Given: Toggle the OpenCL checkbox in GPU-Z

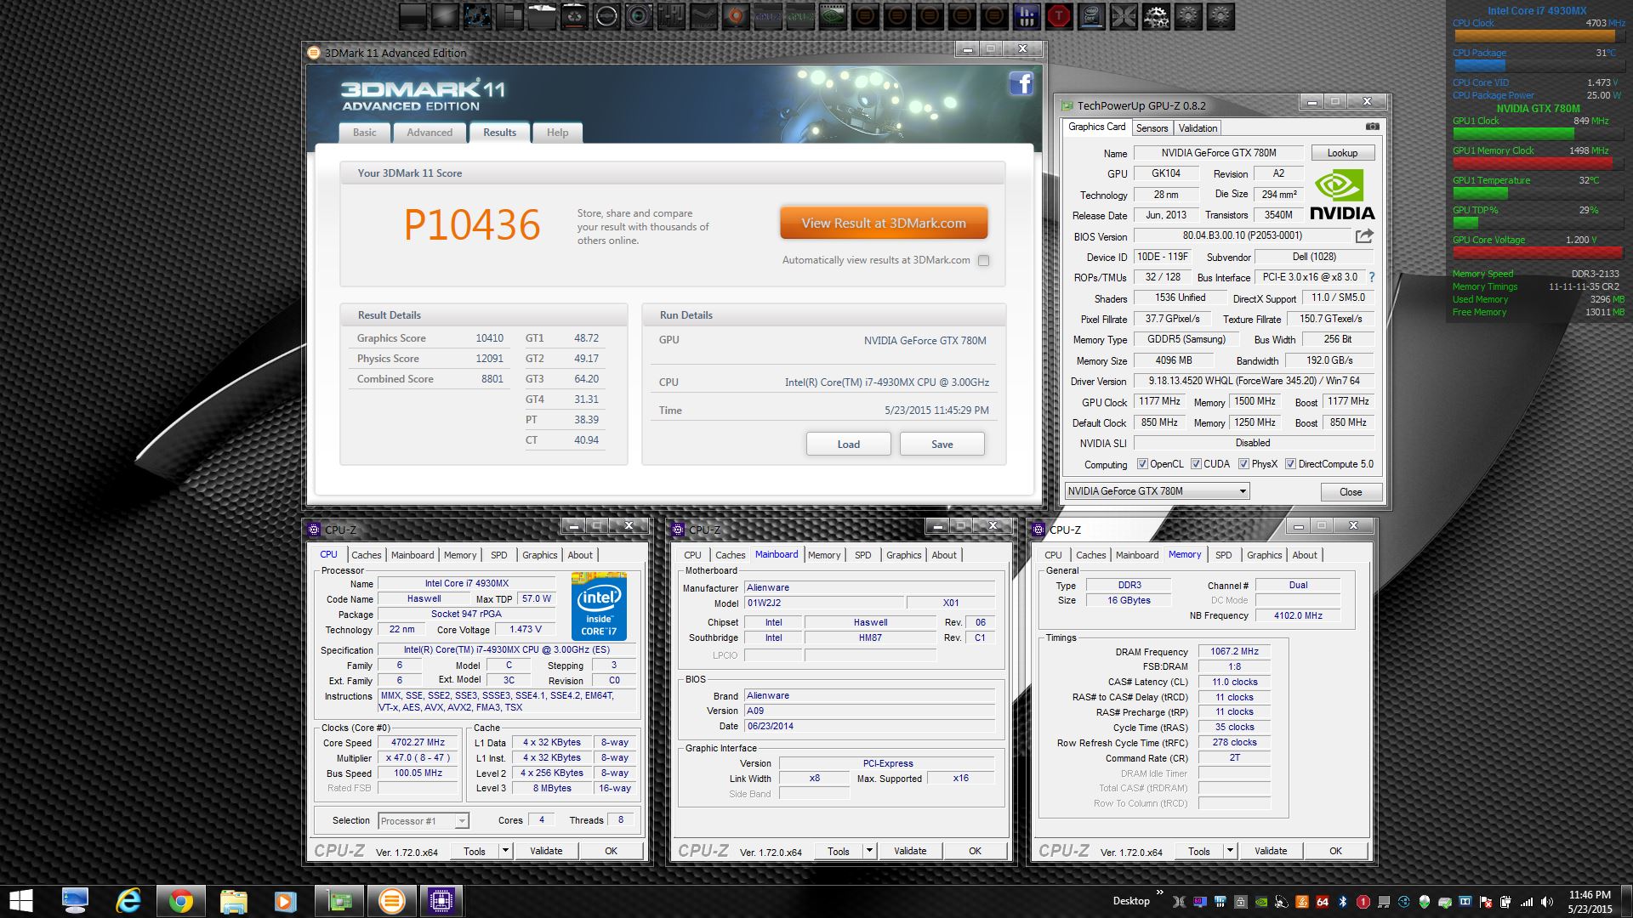Looking at the screenshot, I should [x=1142, y=464].
